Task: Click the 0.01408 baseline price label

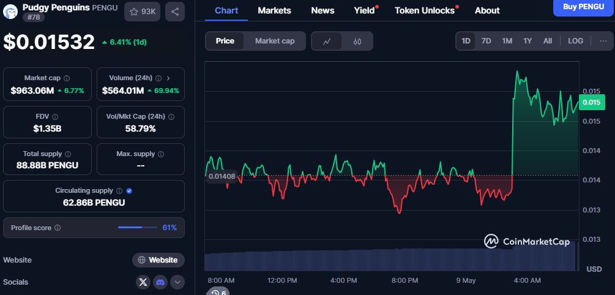Action: (x=222, y=176)
